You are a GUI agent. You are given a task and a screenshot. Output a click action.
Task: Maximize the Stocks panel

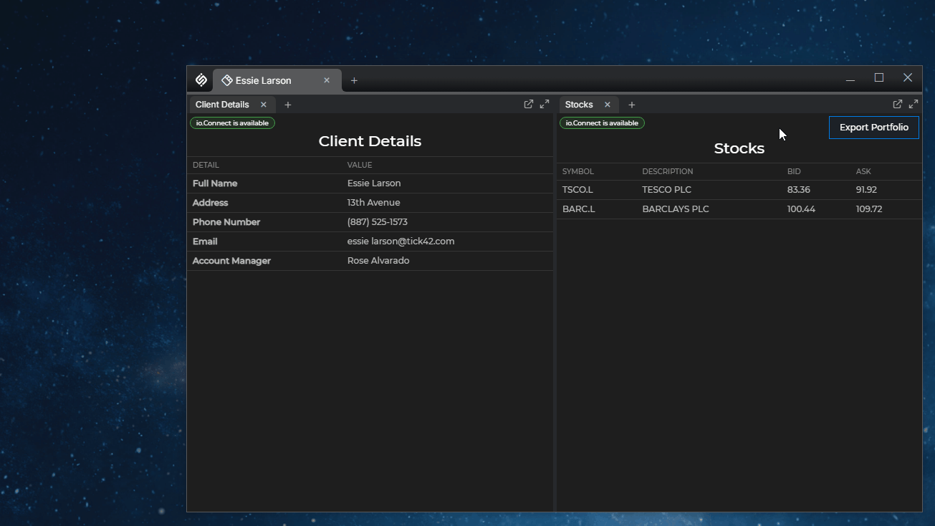tap(914, 104)
